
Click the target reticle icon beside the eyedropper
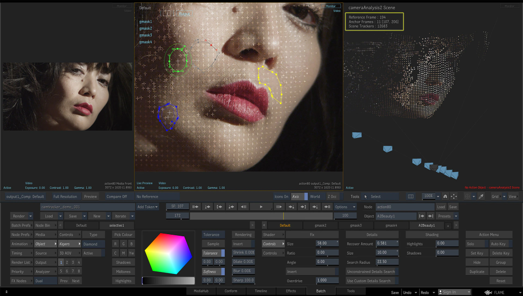pos(467,196)
